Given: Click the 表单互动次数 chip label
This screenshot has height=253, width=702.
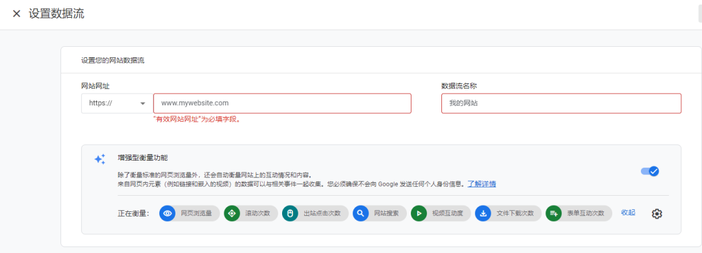Looking at the screenshot, I should click(x=586, y=213).
